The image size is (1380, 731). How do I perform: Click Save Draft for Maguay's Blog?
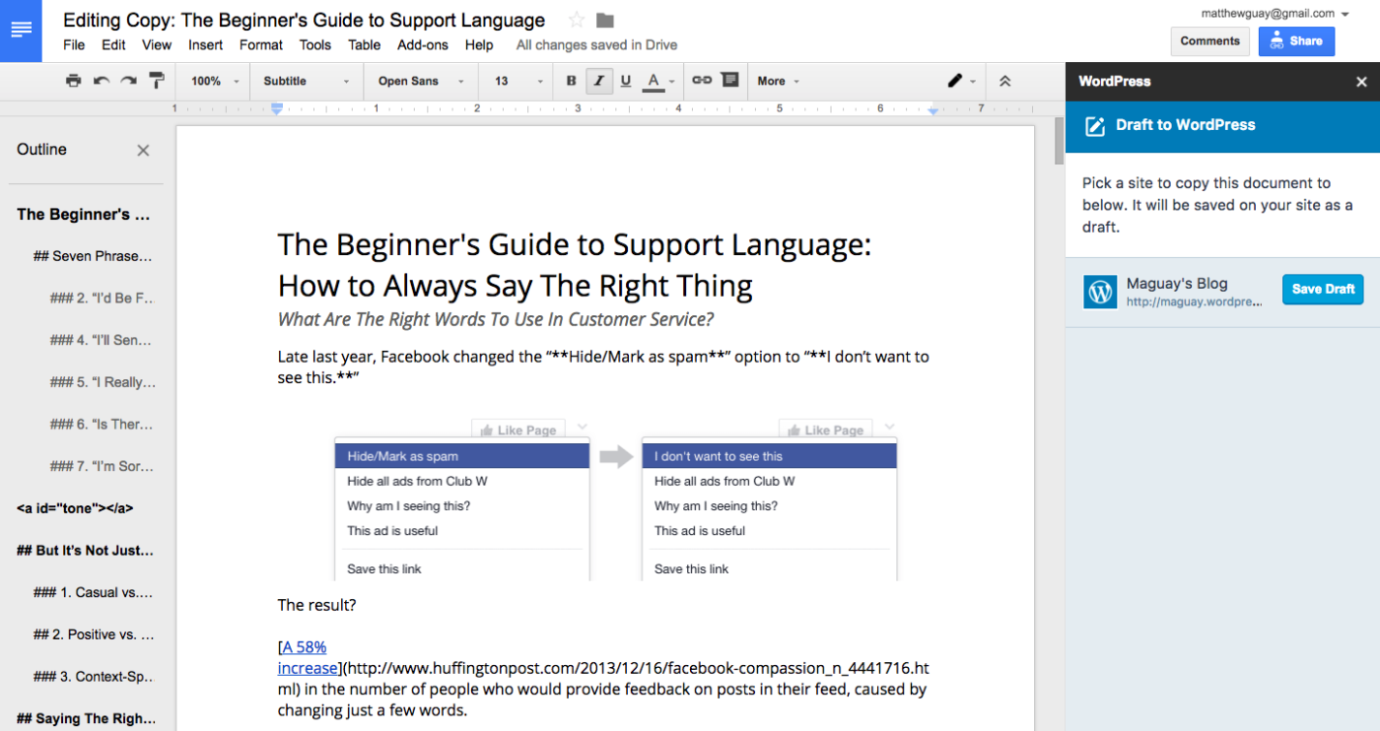[1323, 290]
